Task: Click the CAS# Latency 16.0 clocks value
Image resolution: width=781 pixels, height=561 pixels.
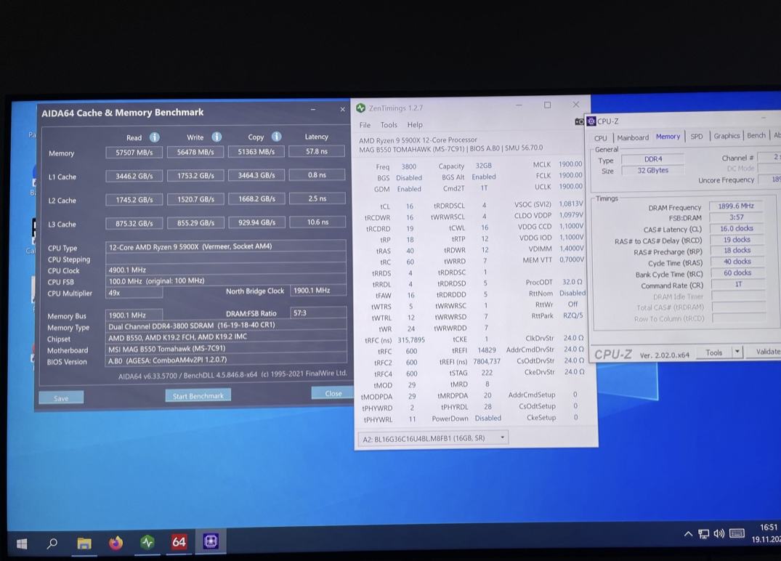Action: [736, 228]
